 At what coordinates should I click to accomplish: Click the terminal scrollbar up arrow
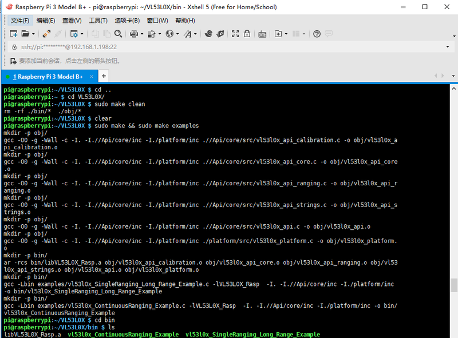tap(453, 89)
